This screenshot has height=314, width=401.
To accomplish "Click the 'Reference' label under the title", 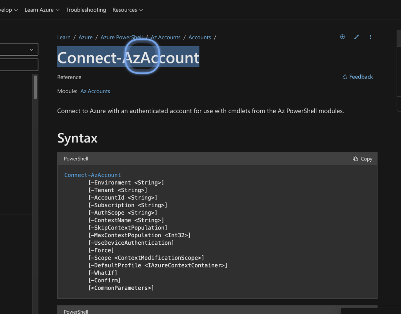I will coord(69,77).
